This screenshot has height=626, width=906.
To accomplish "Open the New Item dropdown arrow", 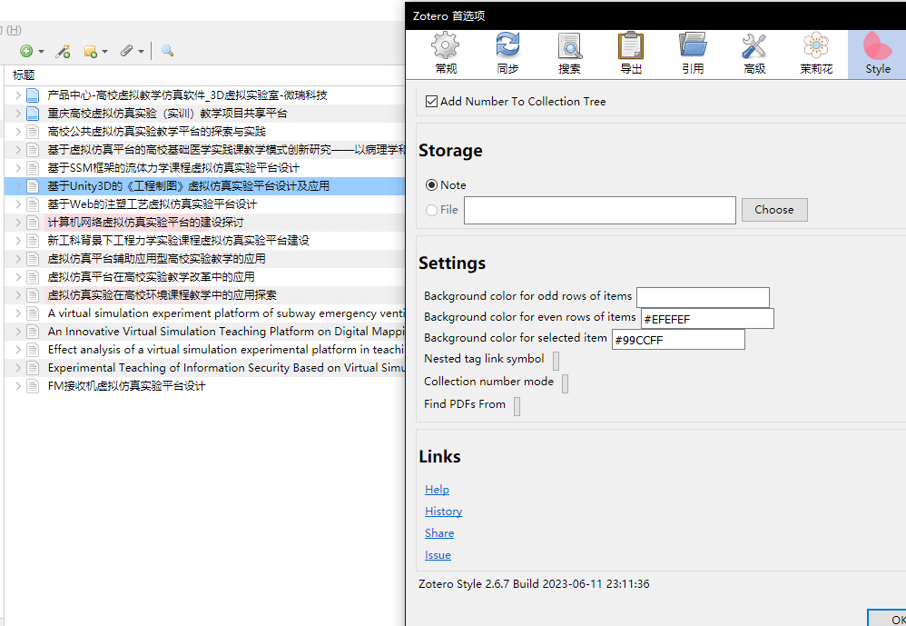I will coord(41,52).
